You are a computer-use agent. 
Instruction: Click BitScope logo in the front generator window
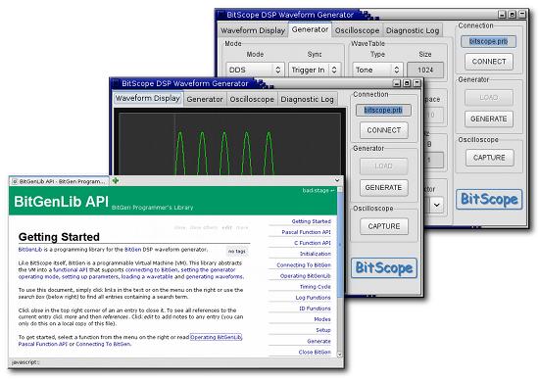384,268
